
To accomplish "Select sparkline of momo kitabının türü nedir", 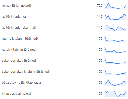I will [115, 39].
